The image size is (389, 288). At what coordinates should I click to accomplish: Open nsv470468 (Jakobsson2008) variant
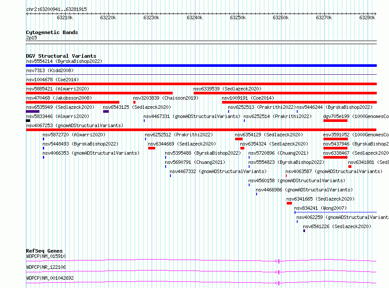point(59,98)
